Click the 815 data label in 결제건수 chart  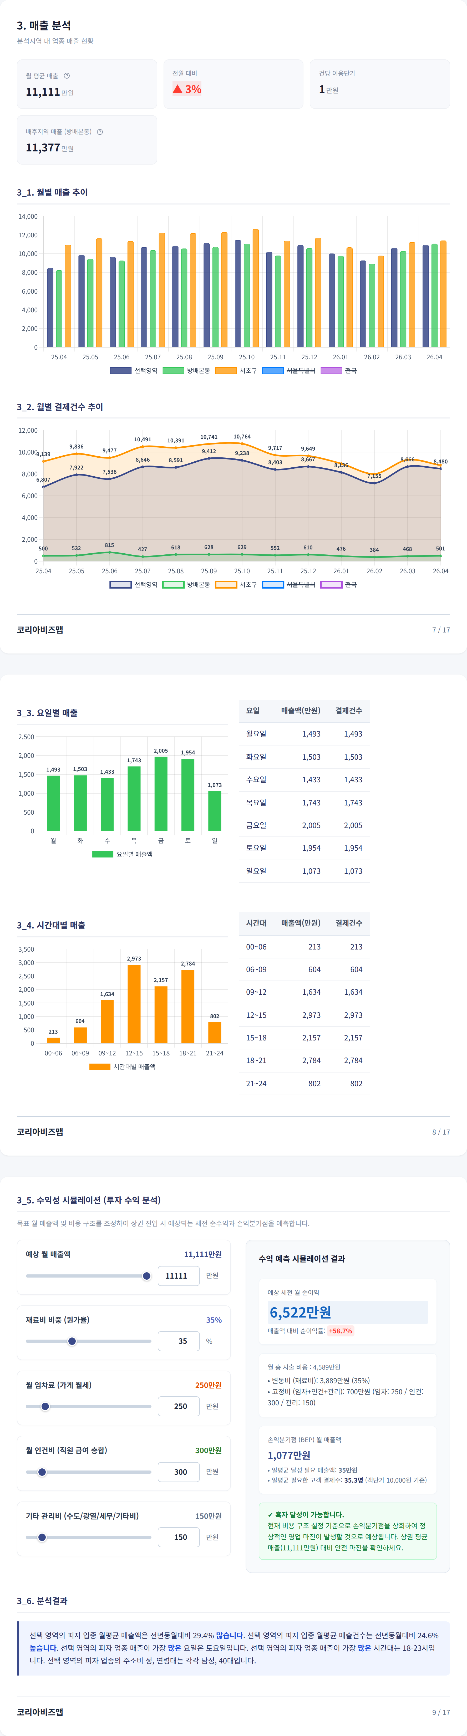pos(109,545)
